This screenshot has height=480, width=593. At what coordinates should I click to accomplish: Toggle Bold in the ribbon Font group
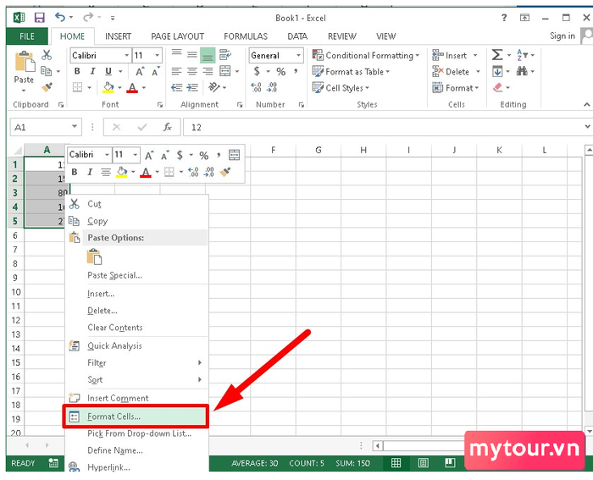pos(77,71)
